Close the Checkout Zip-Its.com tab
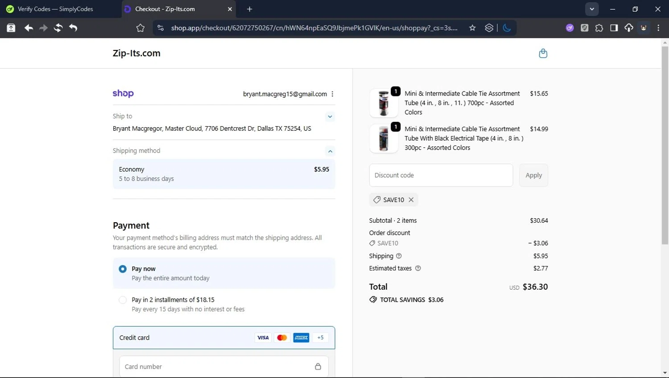Viewport: 669px width, 378px height. pos(230,9)
